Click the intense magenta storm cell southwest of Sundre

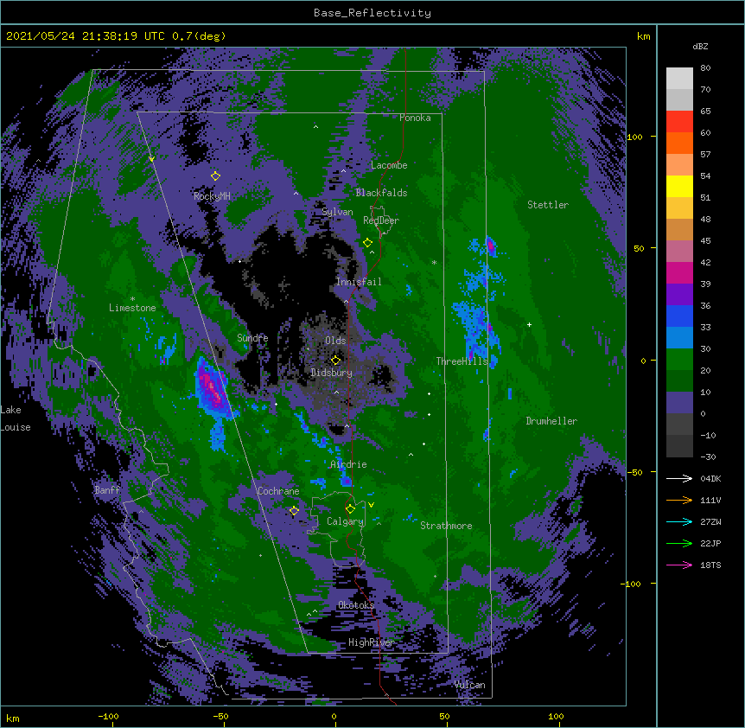click(212, 388)
